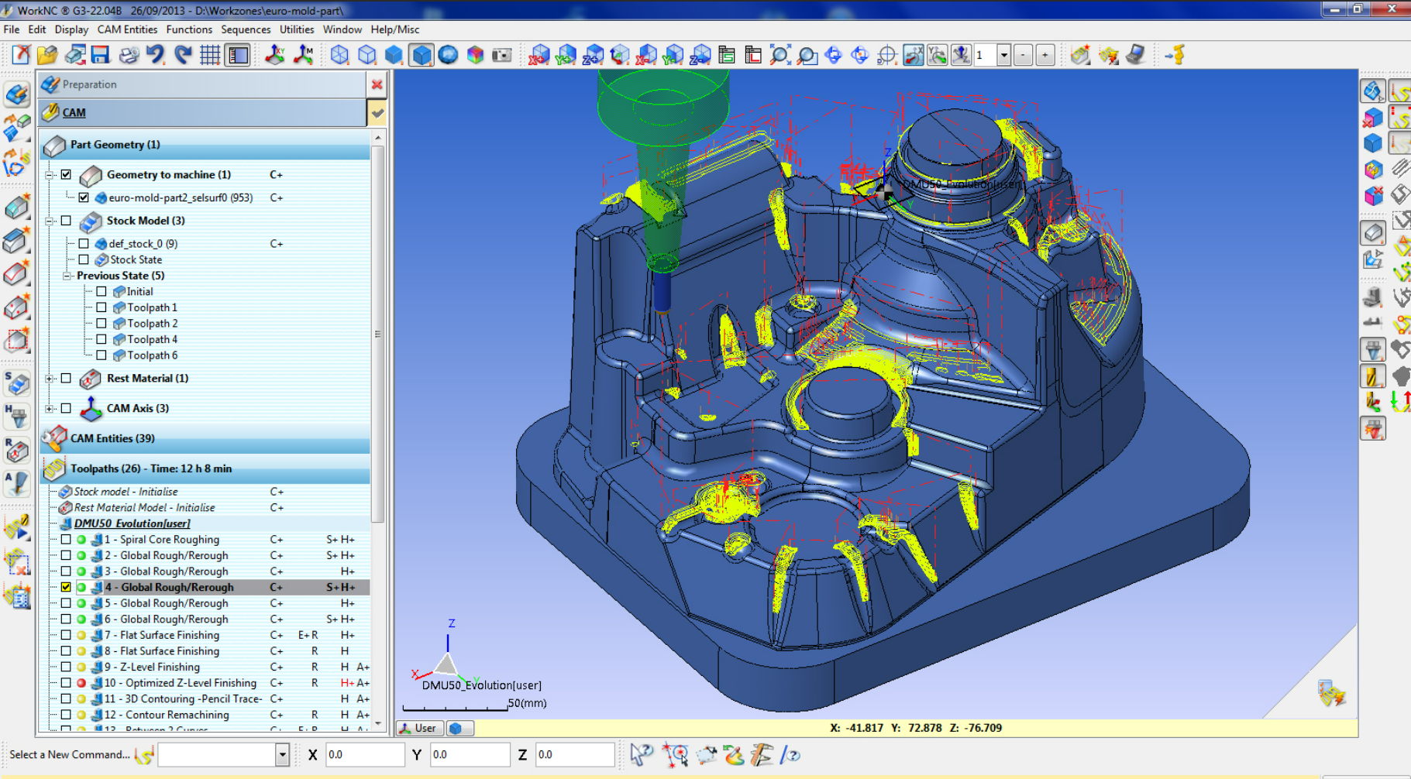Click the yellow robot icon in toolbar
This screenshot has height=779, width=1411.
click(1175, 55)
